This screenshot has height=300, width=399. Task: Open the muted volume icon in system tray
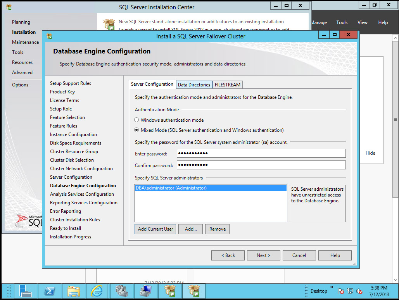(x=359, y=291)
